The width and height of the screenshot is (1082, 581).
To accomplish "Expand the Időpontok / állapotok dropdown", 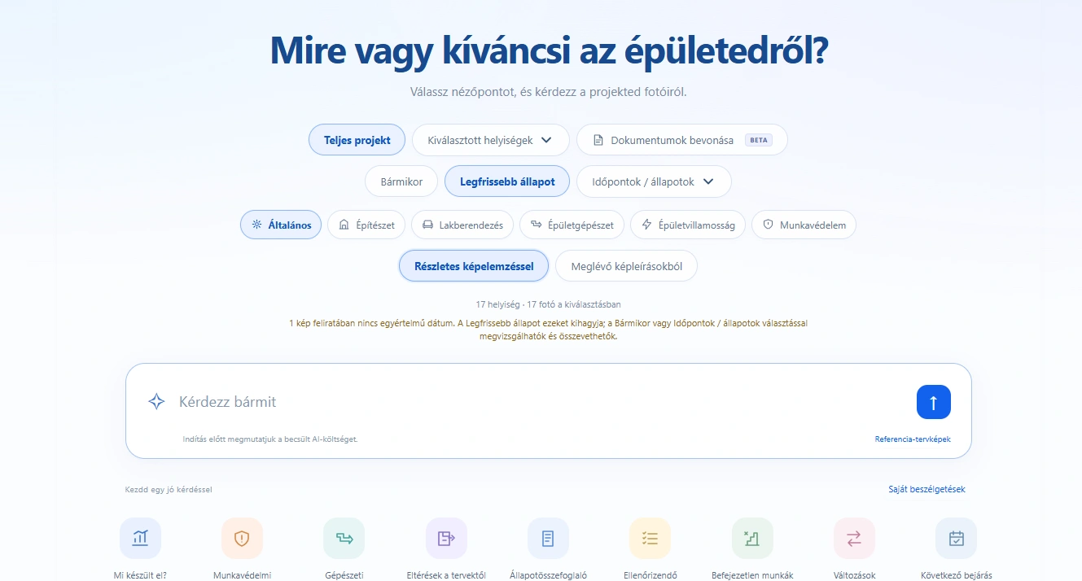I will click(654, 181).
